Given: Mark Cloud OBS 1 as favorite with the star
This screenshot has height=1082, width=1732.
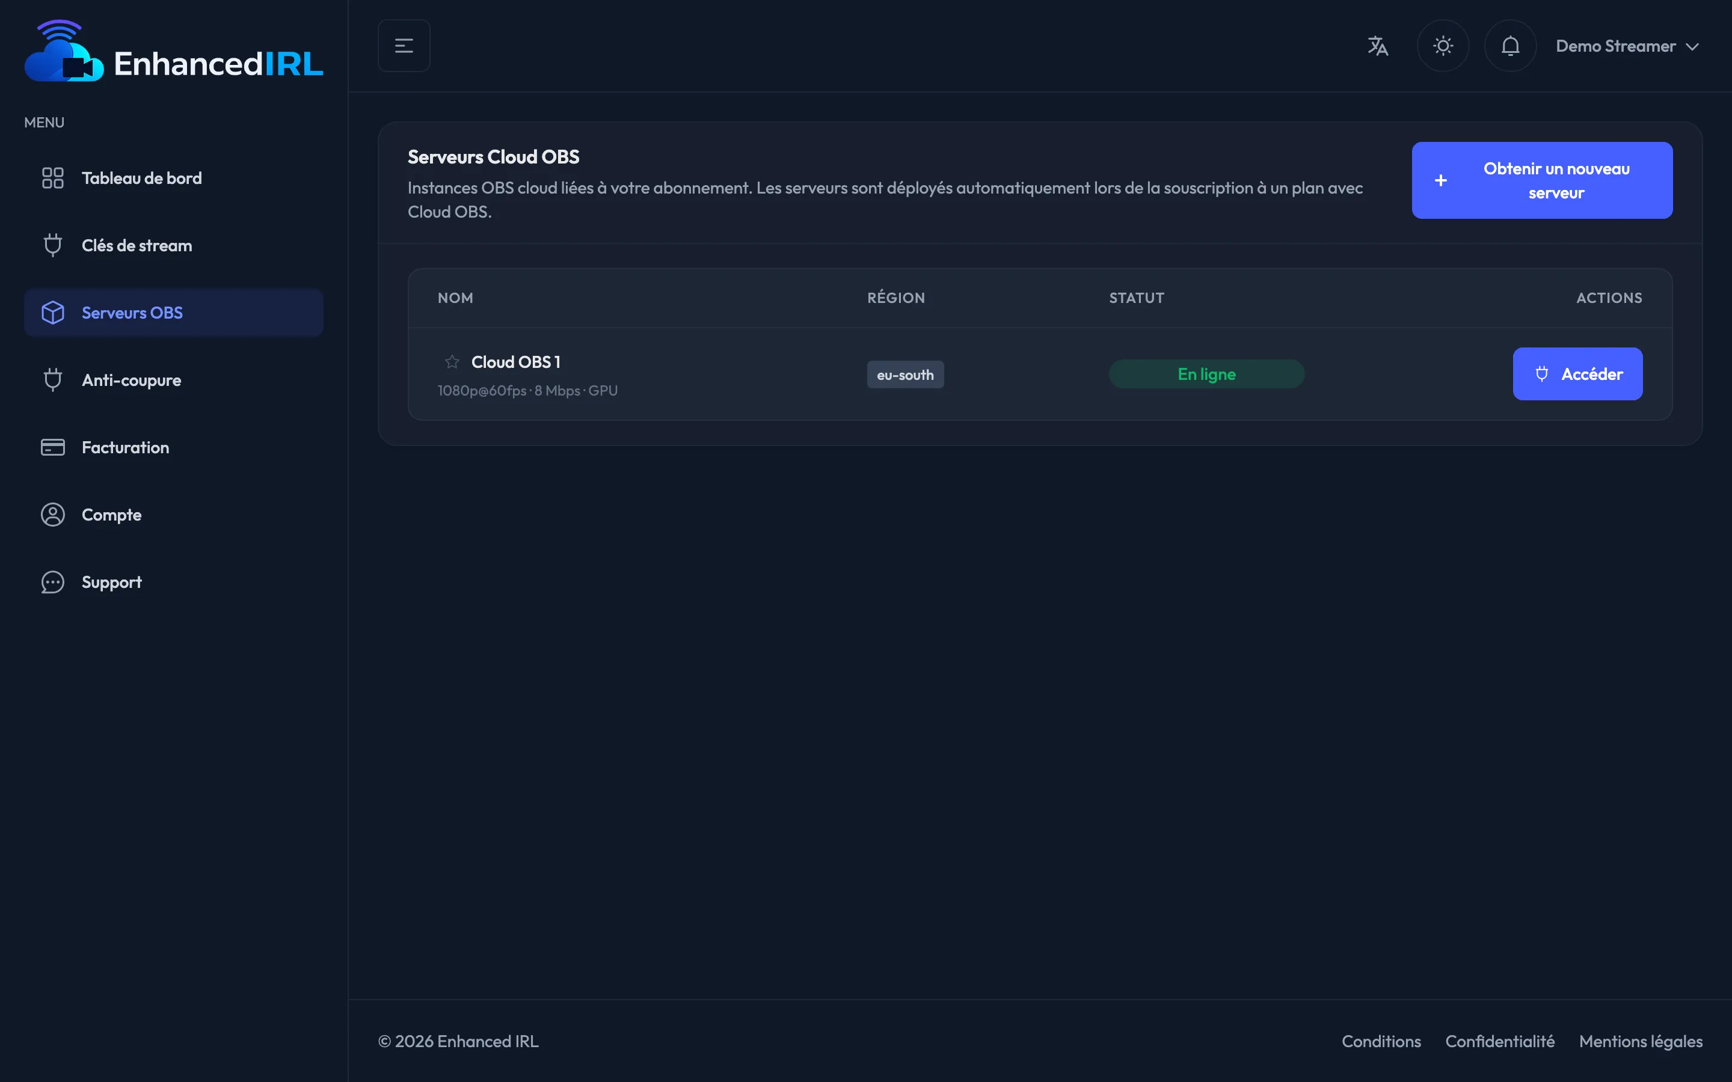Looking at the screenshot, I should pos(452,362).
